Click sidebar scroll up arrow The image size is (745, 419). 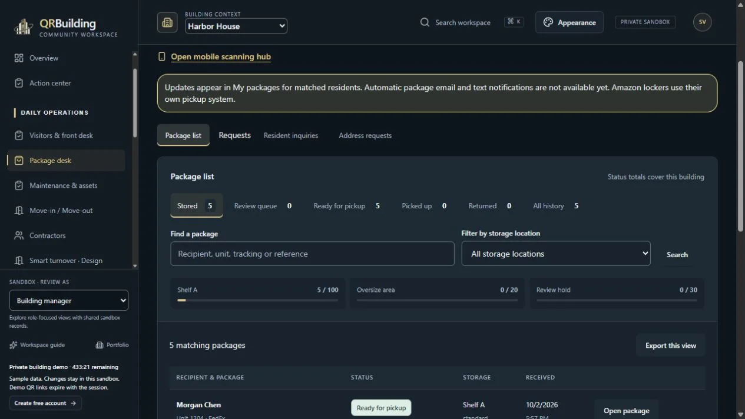pyautogui.click(x=135, y=54)
